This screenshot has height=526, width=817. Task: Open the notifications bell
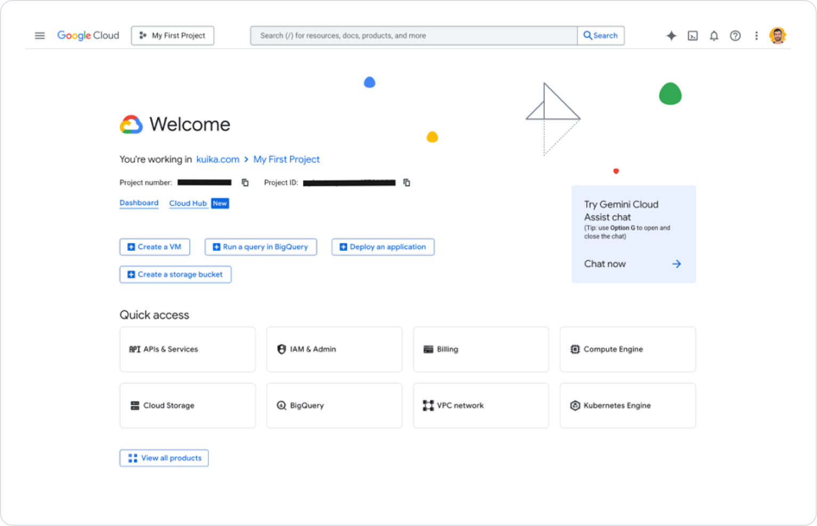click(x=714, y=36)
